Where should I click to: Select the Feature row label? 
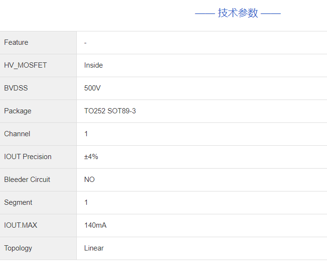tap(16, 42)
